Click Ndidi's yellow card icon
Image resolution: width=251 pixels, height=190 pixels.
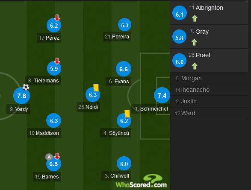click(96, 88)
